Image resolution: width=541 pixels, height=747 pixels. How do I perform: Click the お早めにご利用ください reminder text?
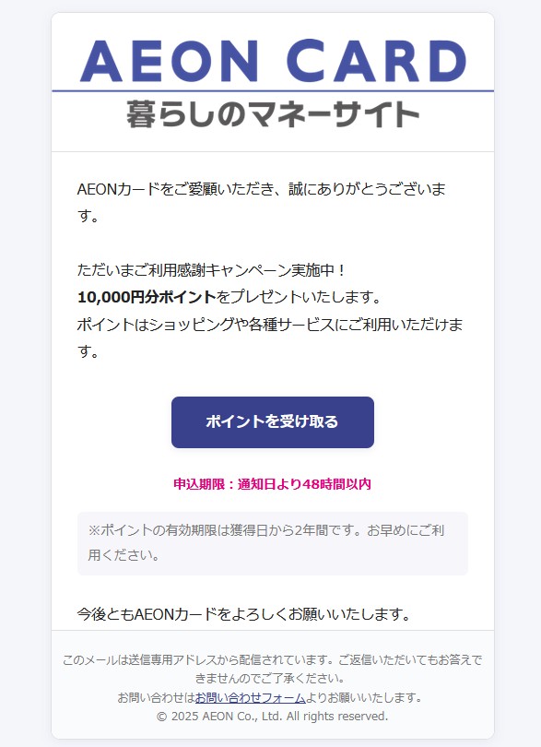coord(266,542)
